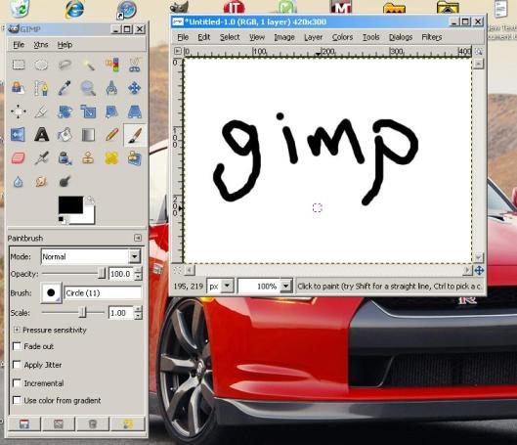This screenshot has width=517, height=445.
Task: Select the Smudge tool
Action: (41, 182)
